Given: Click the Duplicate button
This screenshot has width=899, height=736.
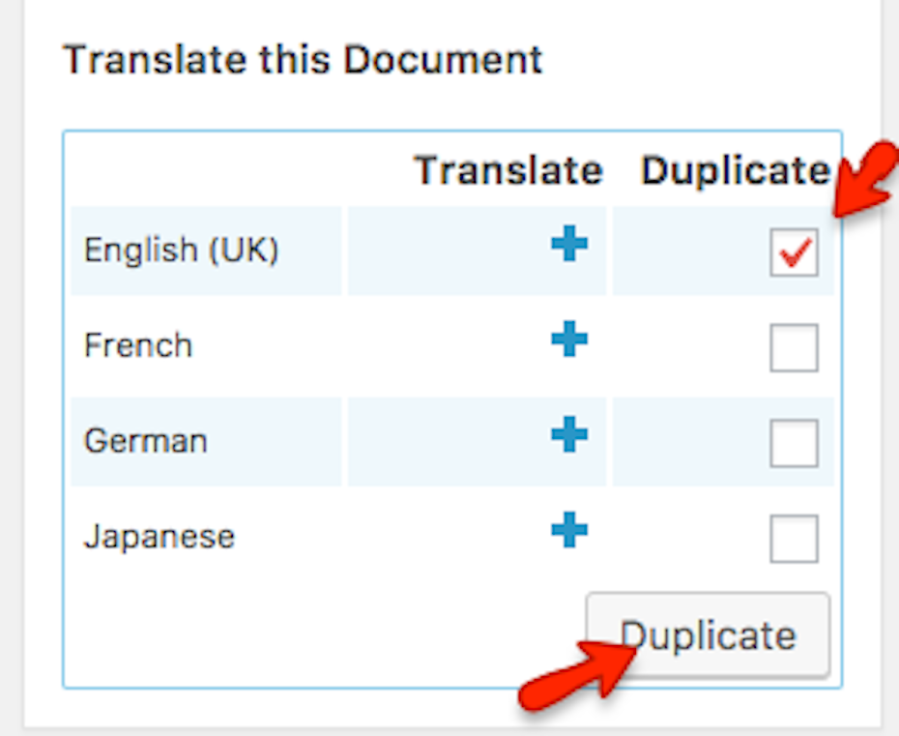Looking at the screenshot, I should coord(708,635).
